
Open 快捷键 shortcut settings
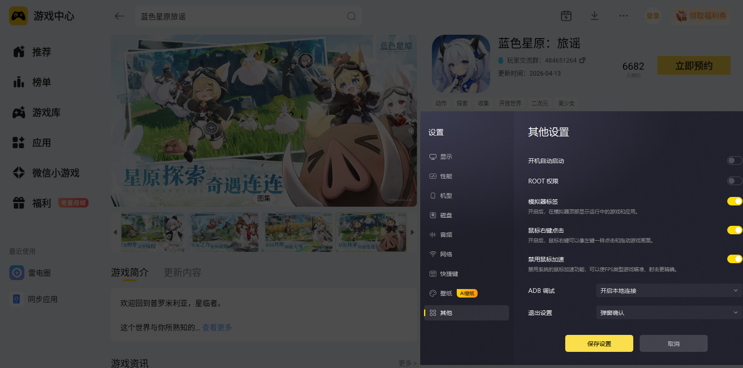[x=467, y=274]
